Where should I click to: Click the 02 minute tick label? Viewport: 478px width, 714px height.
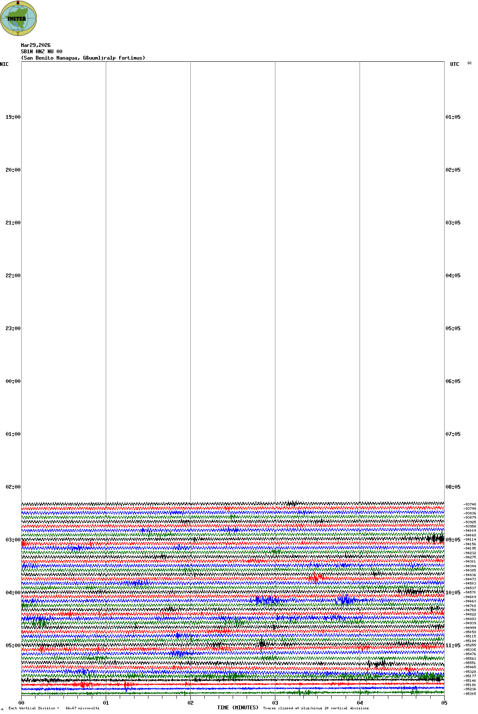190,703
